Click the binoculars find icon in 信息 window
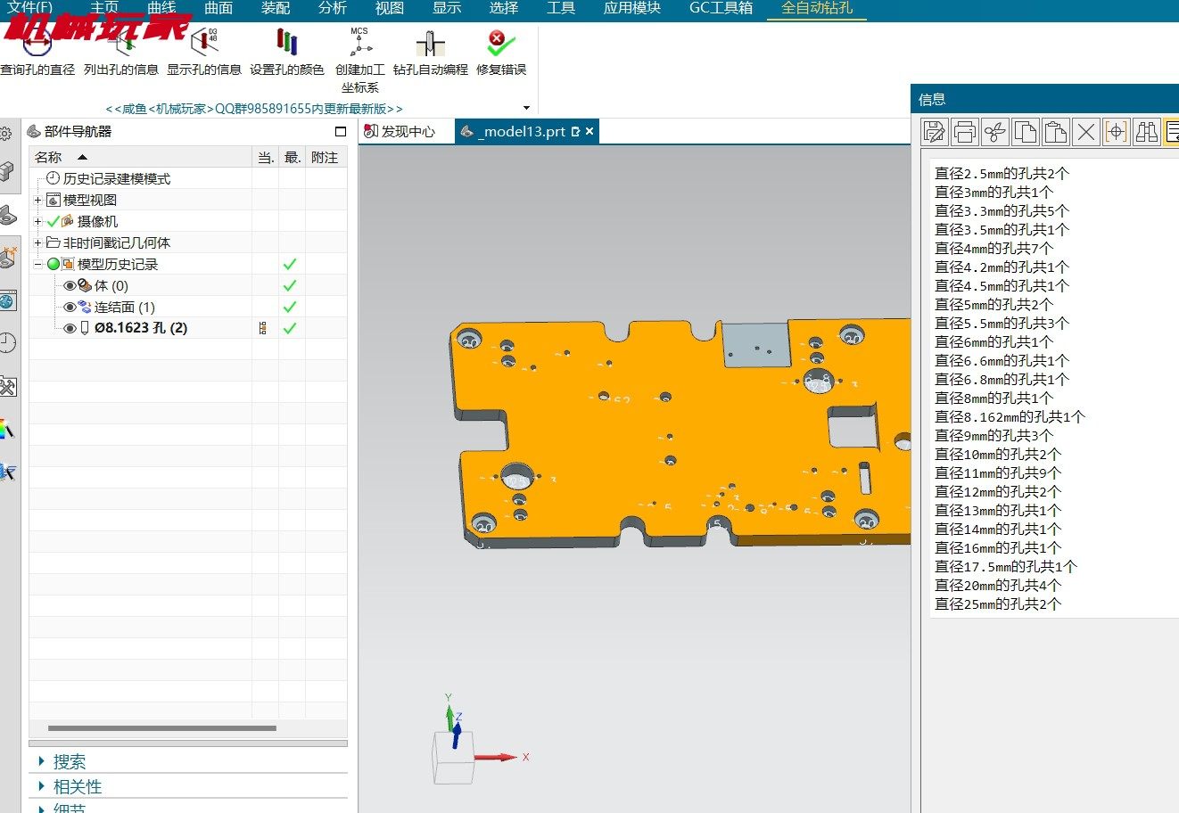Viewport: 1179px width, 813px height. tap(1146, 132)
